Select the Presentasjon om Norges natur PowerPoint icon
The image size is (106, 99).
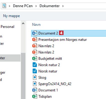pos(35,40)
